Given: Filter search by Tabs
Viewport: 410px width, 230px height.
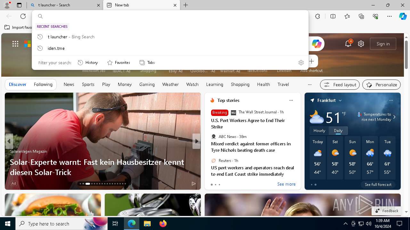Looking at the screenshot, I should click(147, 63).
